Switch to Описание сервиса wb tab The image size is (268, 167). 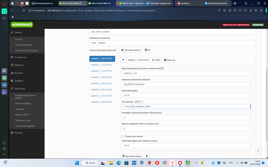pyautogui.click(x=159, y=3)
